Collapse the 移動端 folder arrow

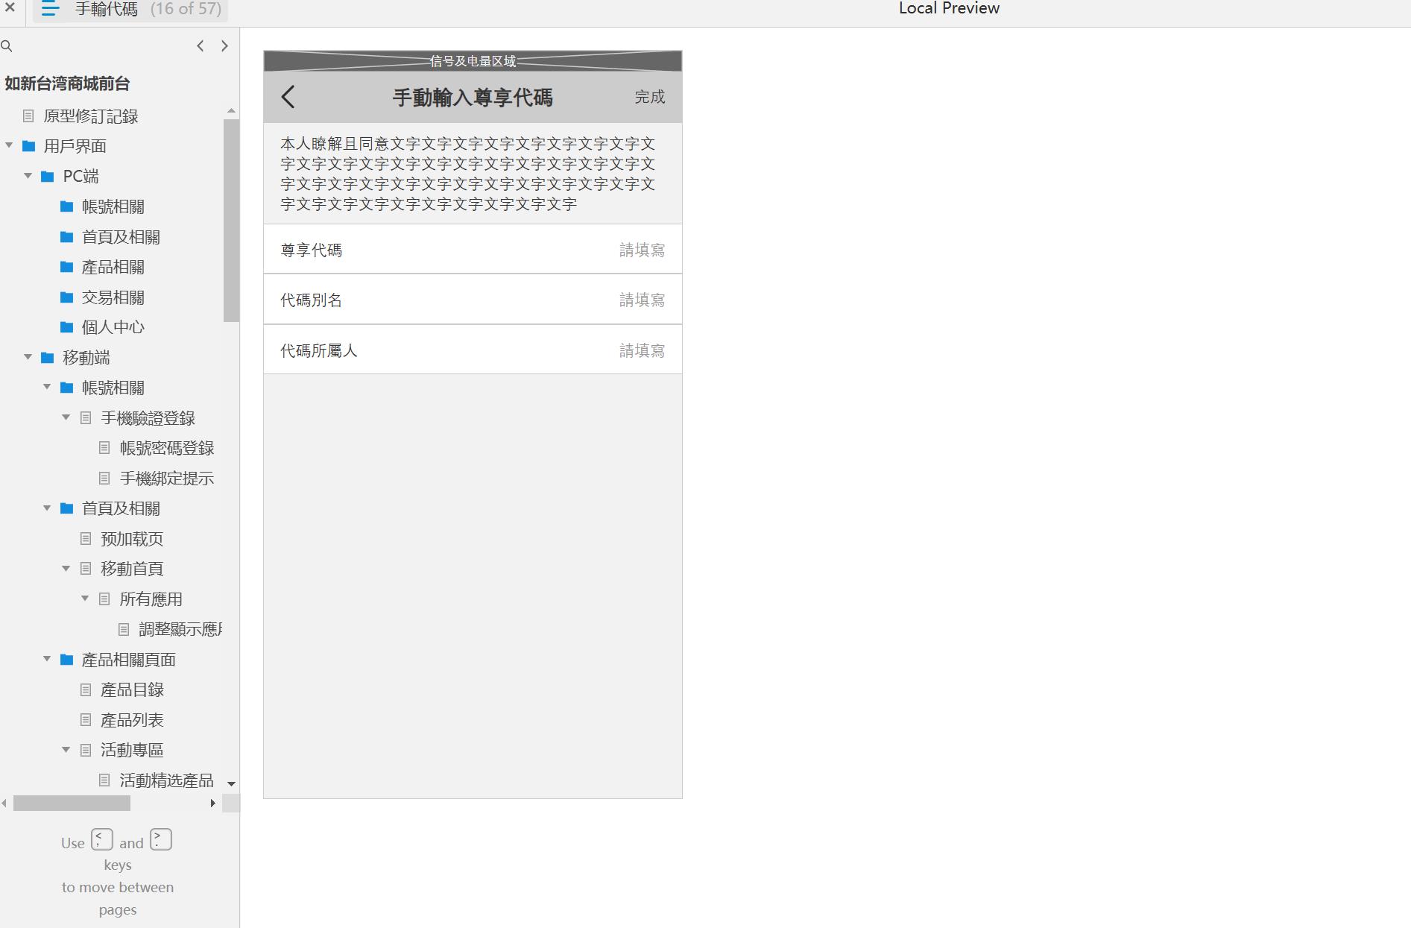click(x=28, y=357)
